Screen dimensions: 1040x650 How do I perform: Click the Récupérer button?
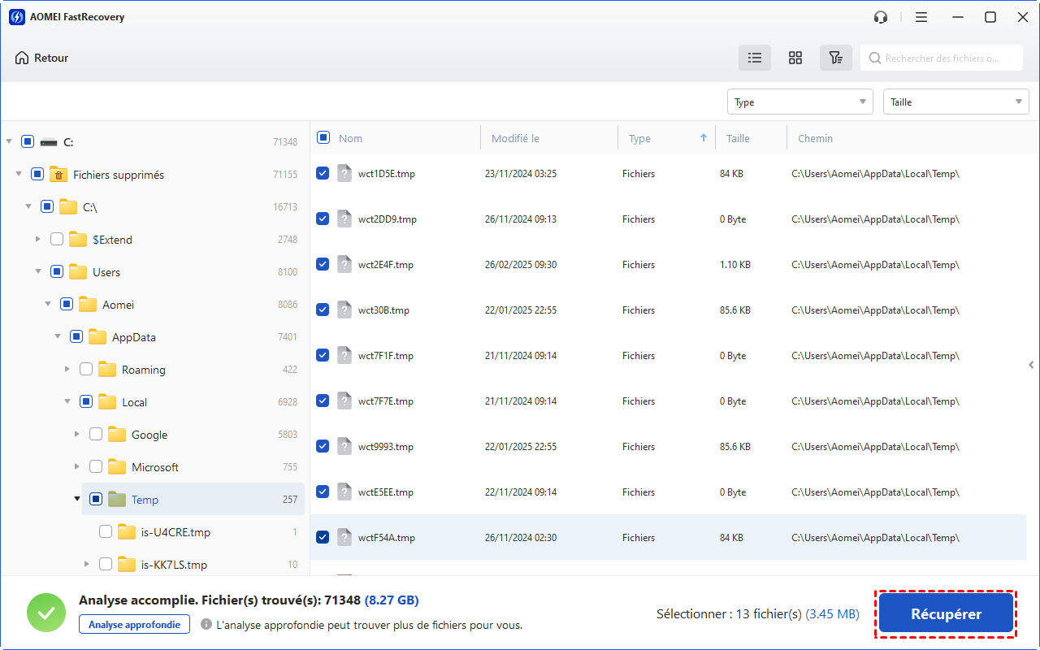[946, 614]
